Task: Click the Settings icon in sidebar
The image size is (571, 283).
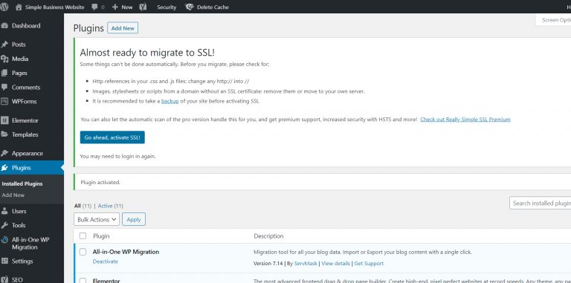Action: click(x=4, y=261)
